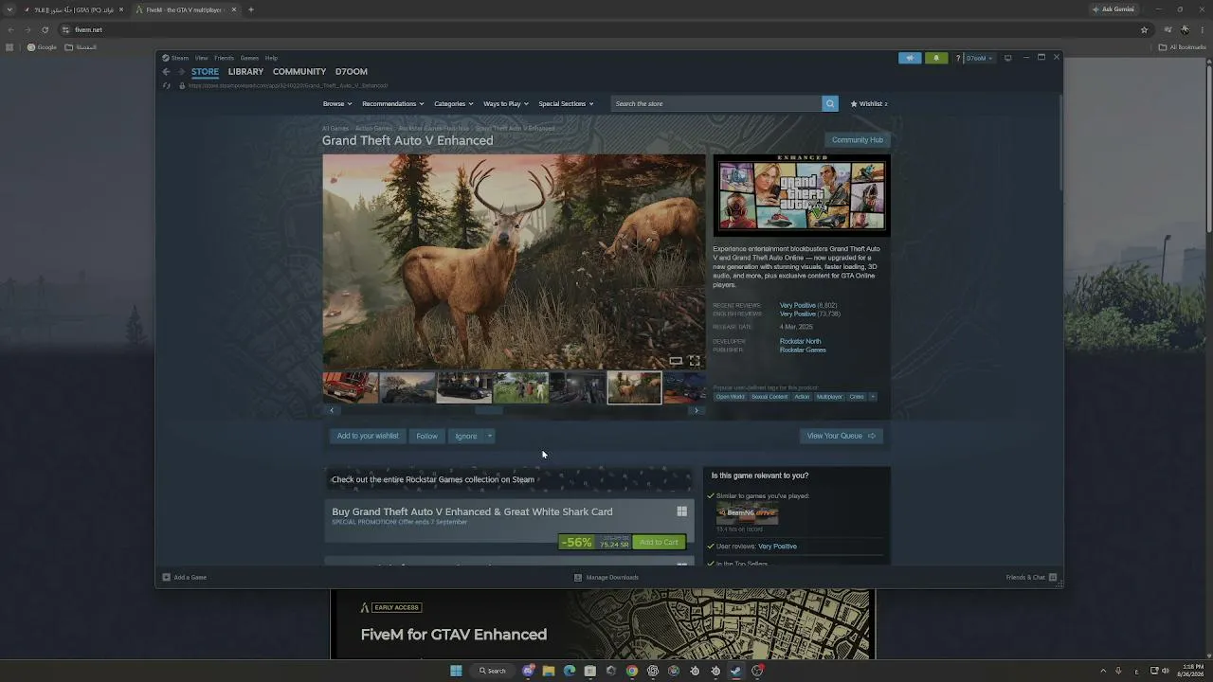Click the BeamNG.drive game capsule
1213x682 pixels.
tap(747, 513)
